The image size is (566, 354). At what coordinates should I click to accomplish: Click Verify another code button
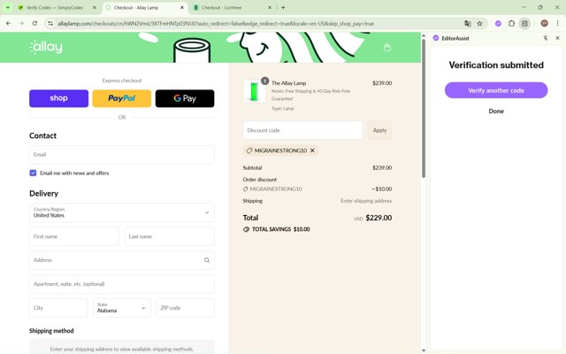(496, 90)
